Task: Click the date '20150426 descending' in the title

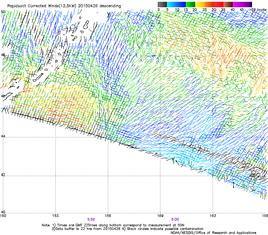Action: 100,6
